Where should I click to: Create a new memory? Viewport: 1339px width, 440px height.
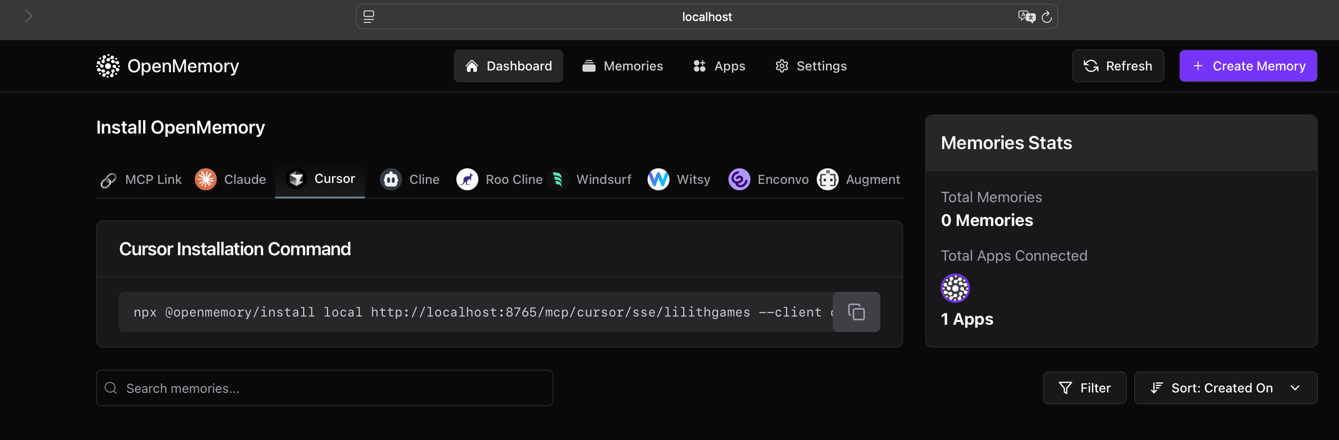point(1248,65)
